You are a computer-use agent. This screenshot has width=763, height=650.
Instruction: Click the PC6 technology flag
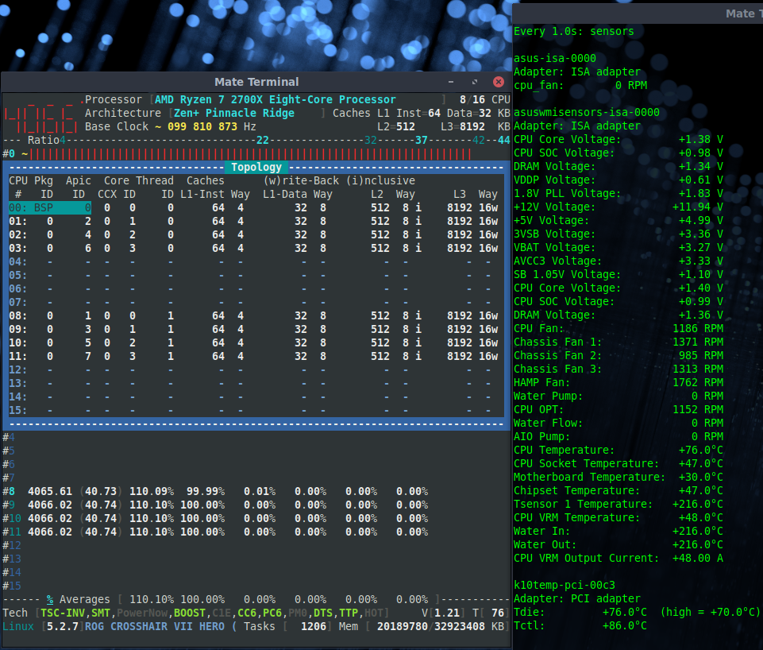point(272,613)
